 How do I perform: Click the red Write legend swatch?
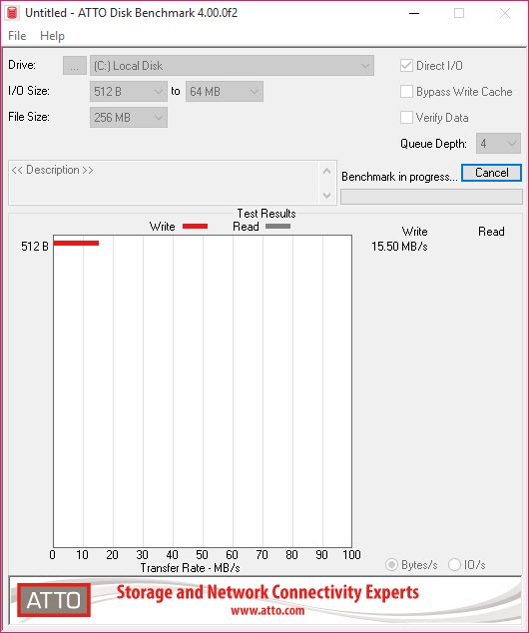(x=195, y=227)
